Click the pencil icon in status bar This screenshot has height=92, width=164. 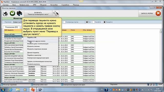tap(151, 85)
